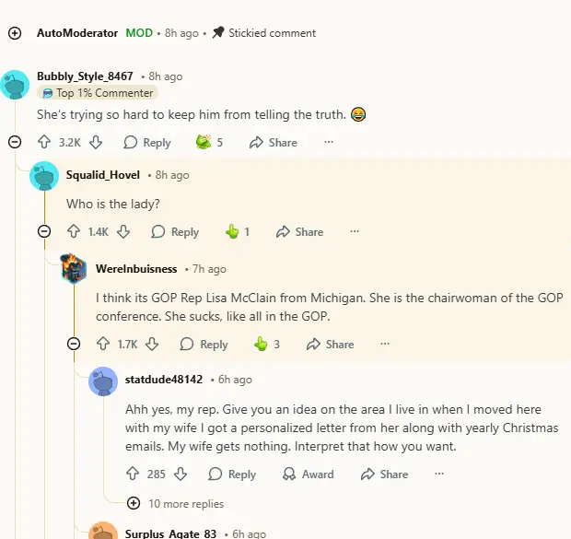Open statdude48142's user profile link
Viewport: 571px width, 539px height.
pos(164,380)
